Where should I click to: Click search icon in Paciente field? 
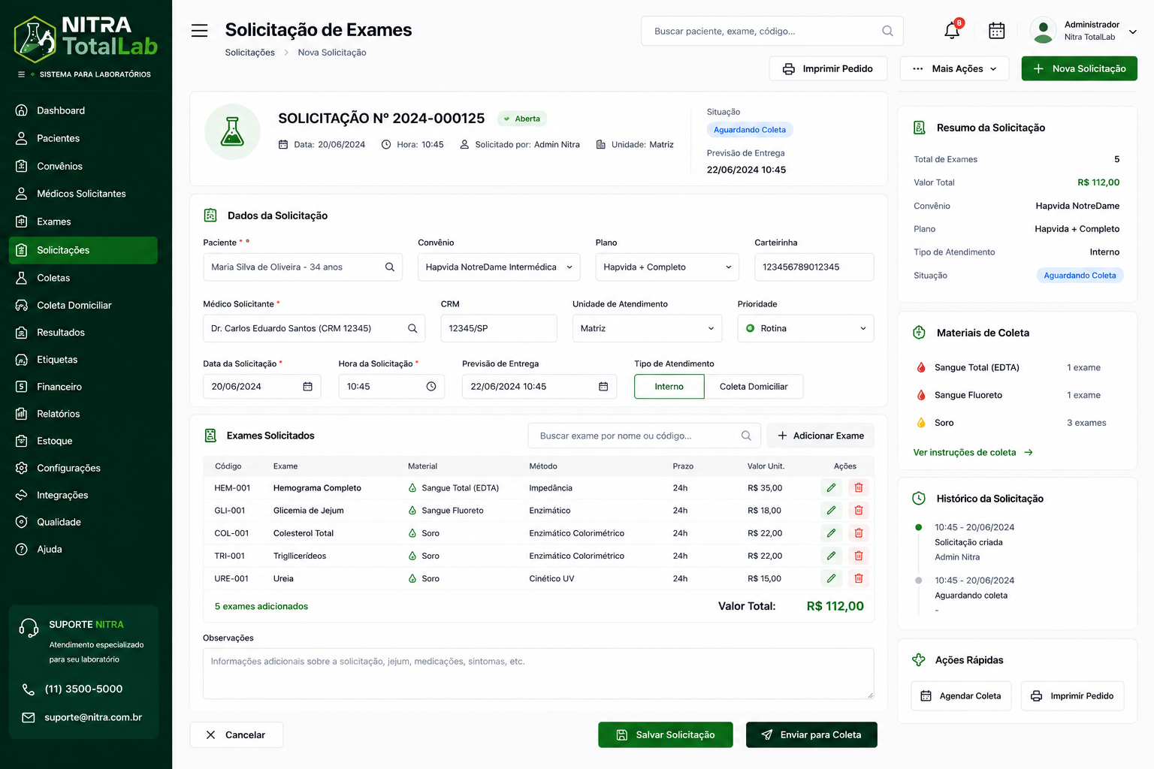[x=390, y=267]
